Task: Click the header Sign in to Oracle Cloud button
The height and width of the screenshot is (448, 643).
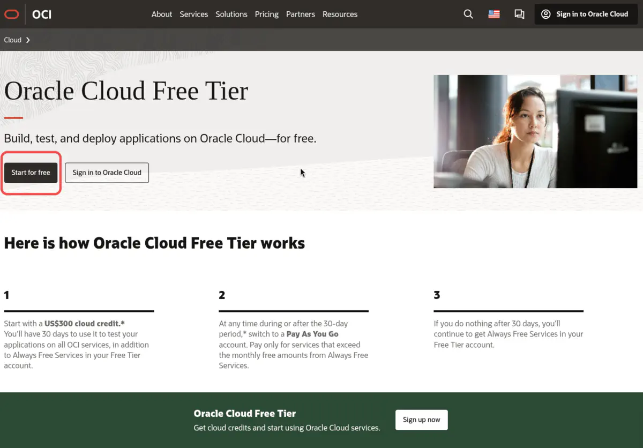Action: [x=586, y=14]
